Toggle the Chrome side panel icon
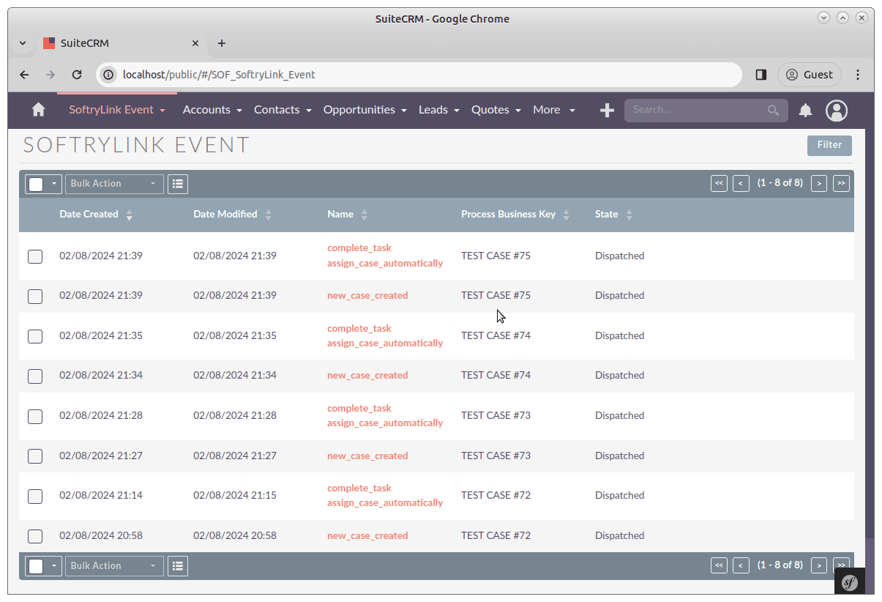The width and height of the screenshot is (882, 602). [761, 75]
